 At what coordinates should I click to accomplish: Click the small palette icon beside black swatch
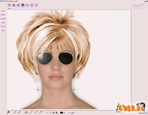(x=65, y=113)
